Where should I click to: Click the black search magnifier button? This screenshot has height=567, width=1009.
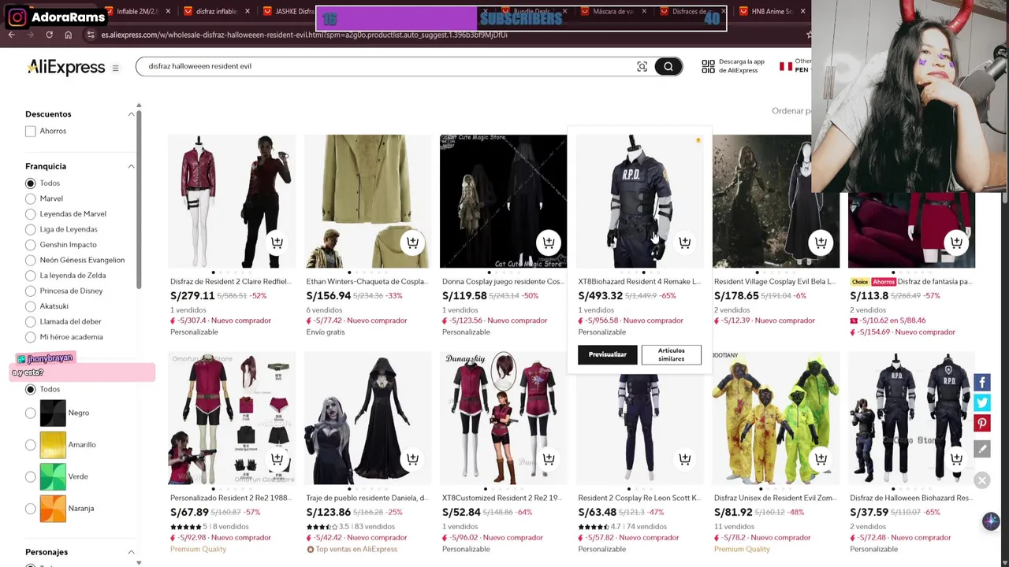(668, 67)
